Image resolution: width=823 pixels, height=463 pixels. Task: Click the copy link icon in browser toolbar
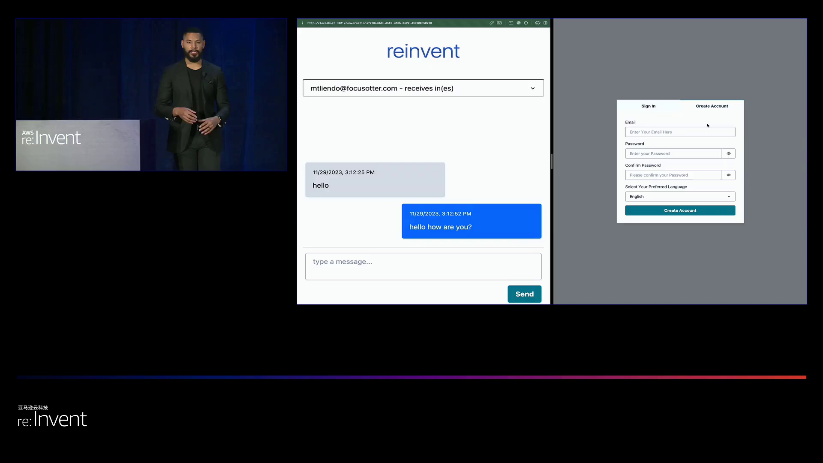492,23
